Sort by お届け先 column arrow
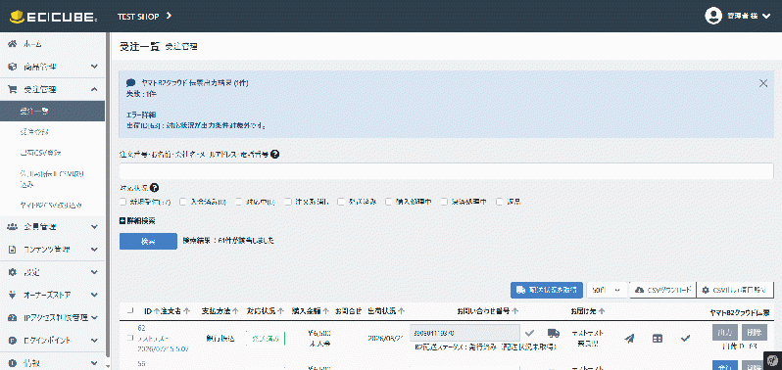Image resolution: width=782 pixels, height=370 pixels. tap(602, 311)
